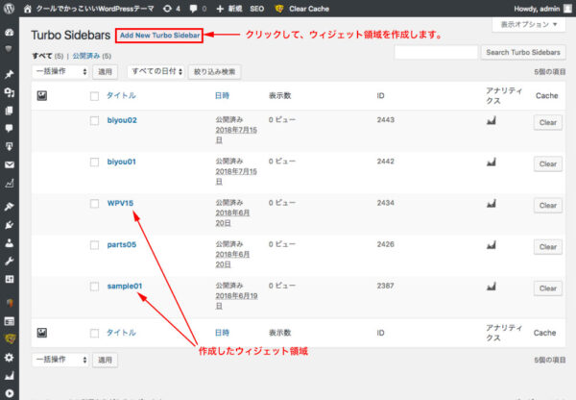Click the ID value 2434
Image resolution: width=576 pixels, height=400 pixels.
point(385,203)
